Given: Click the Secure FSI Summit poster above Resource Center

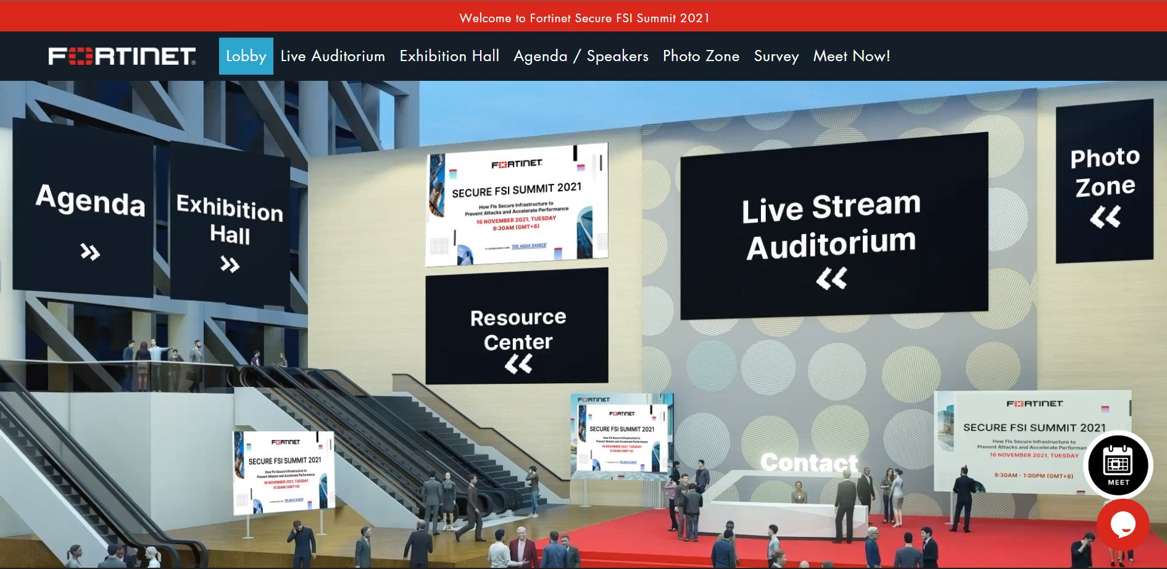Looking at the screenshot, I should tap(517, 204).
